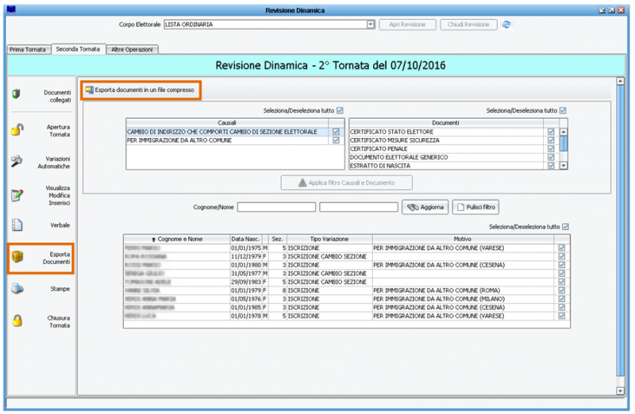Click the refresh icon beside Chiudi Revisione
Image resolution: width=635 pixels, height=414 pixels.
coord(506,25)
